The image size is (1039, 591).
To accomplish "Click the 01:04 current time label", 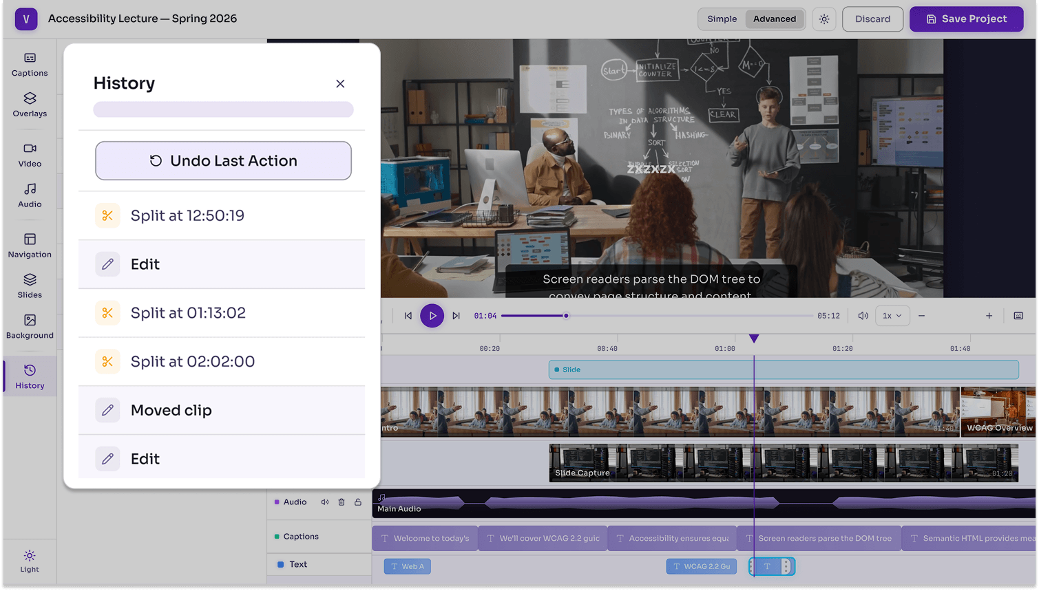I will point(485,316).
